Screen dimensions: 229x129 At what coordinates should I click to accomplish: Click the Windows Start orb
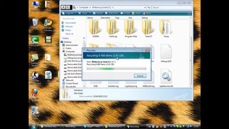coord(34,126)
